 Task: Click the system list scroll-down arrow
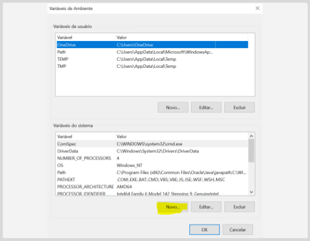tap(251, 192)
